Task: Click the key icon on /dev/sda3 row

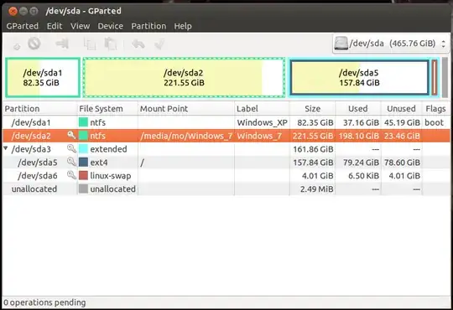Action: click(x=71, y=148)
